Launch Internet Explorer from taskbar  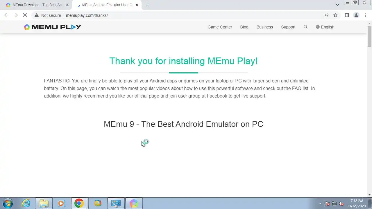click(26, 203)
